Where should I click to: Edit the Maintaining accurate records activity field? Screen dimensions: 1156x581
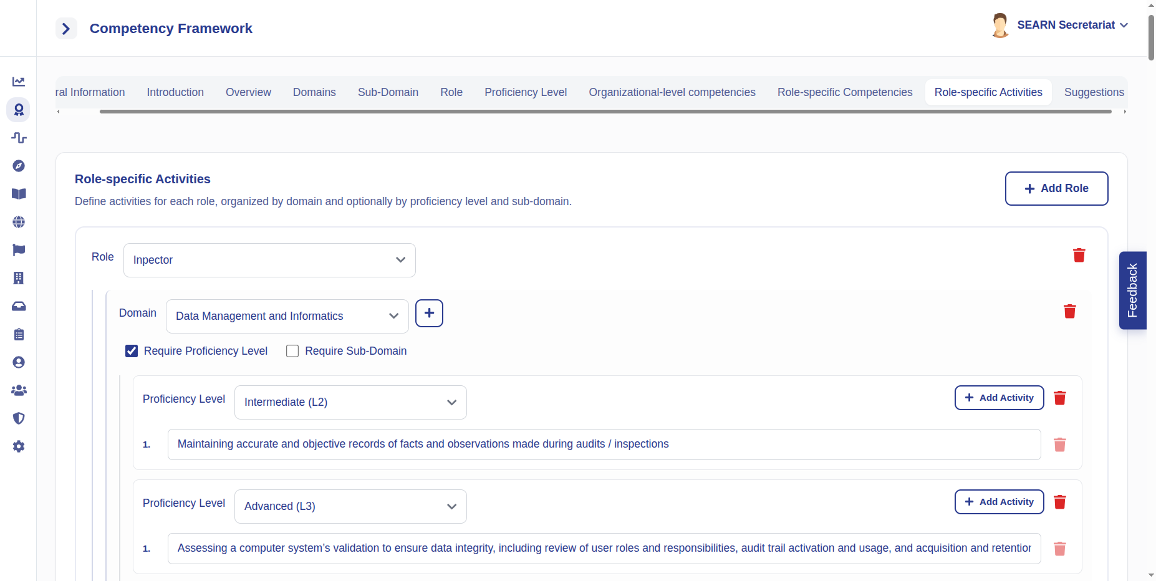(604, 444)
